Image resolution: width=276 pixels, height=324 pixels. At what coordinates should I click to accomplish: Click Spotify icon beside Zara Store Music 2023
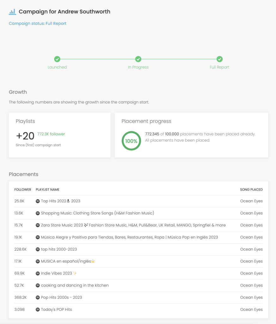point(38,225)
